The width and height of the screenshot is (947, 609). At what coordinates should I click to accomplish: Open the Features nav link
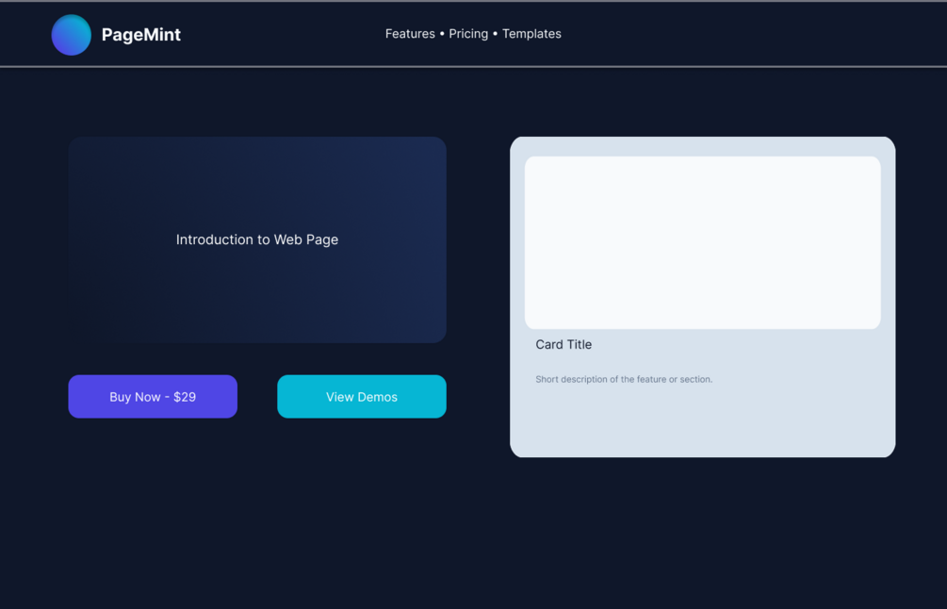(x=410, y=34)
